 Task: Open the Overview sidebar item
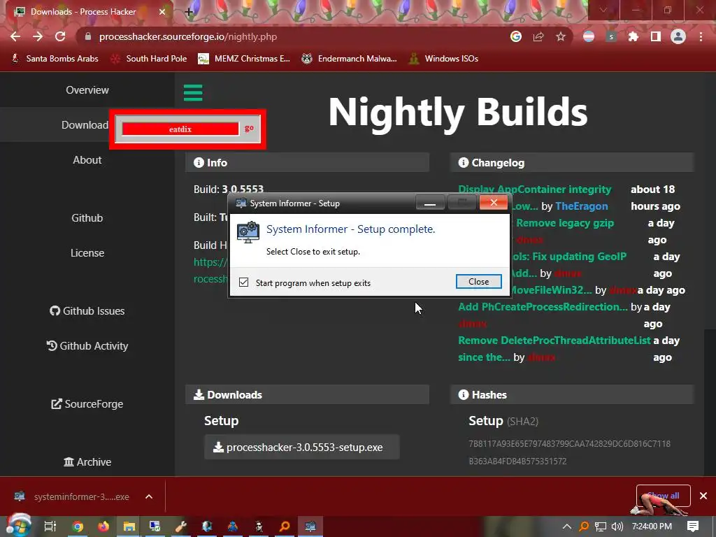pyautogui.click(x=87, y=90)
